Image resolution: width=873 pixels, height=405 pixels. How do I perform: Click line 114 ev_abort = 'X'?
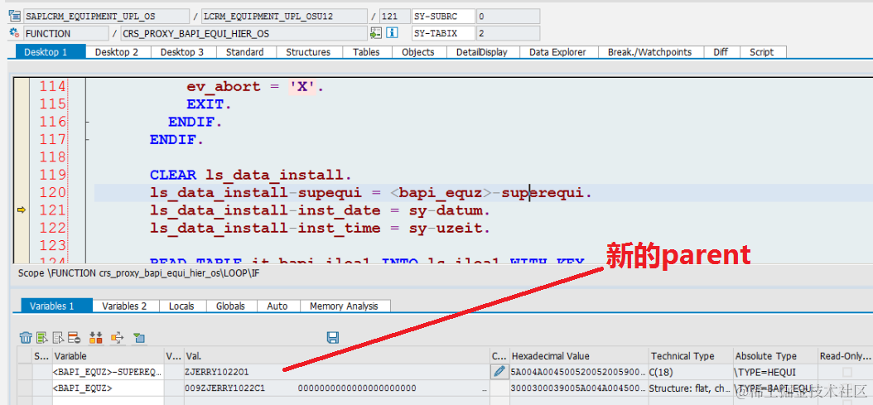pos(255,86)
